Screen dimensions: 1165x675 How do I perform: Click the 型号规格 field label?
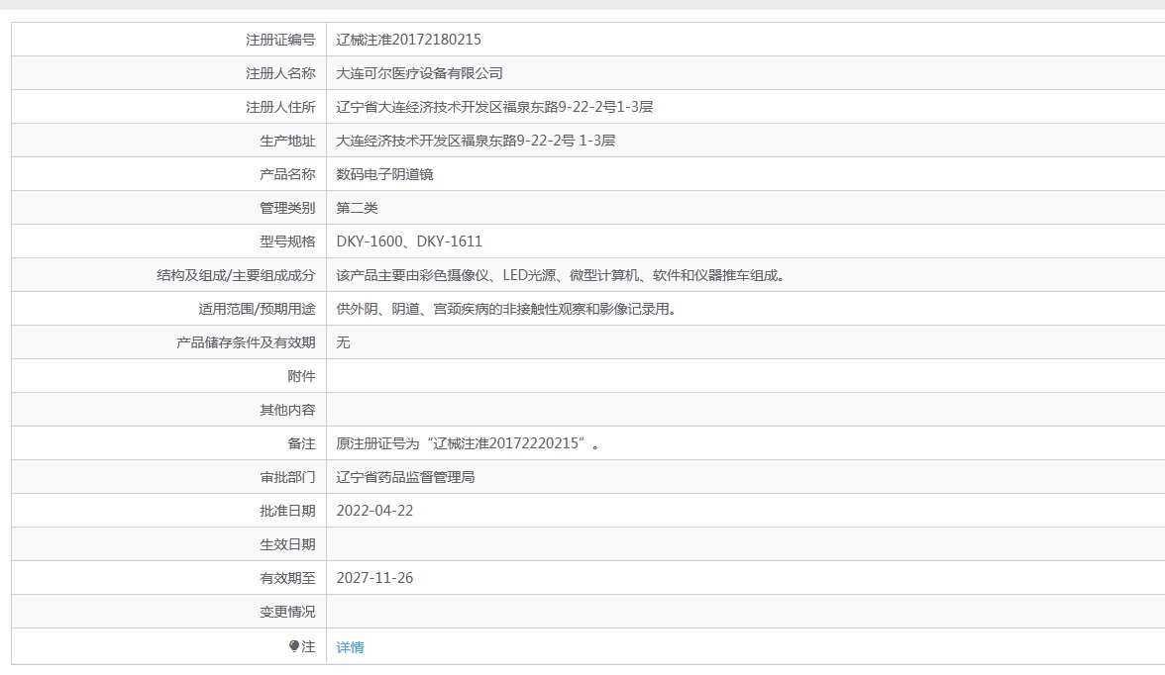click(287, 241)
